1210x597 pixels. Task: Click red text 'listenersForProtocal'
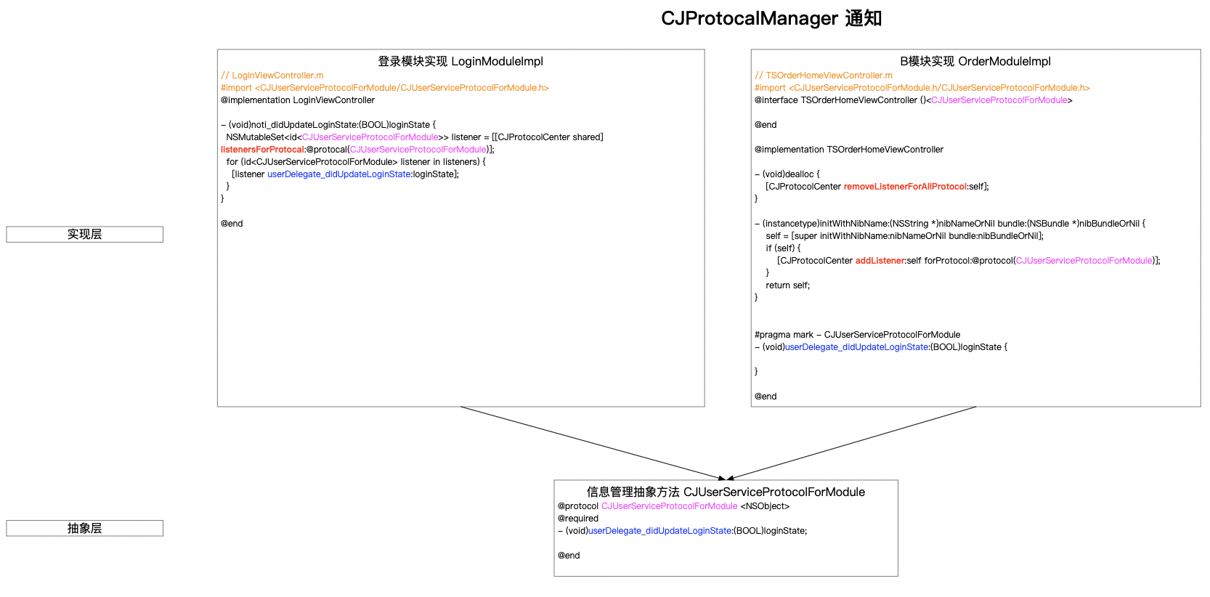[x=262, y=150]
